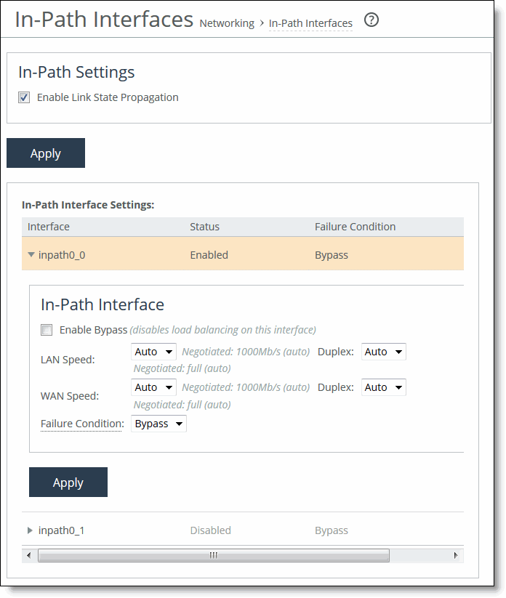
Task: Change Failure Condition using its dropdown
Action: (x=158, y=423)
